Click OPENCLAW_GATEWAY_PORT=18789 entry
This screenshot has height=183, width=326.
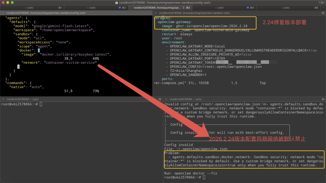[x=195, y=58]
